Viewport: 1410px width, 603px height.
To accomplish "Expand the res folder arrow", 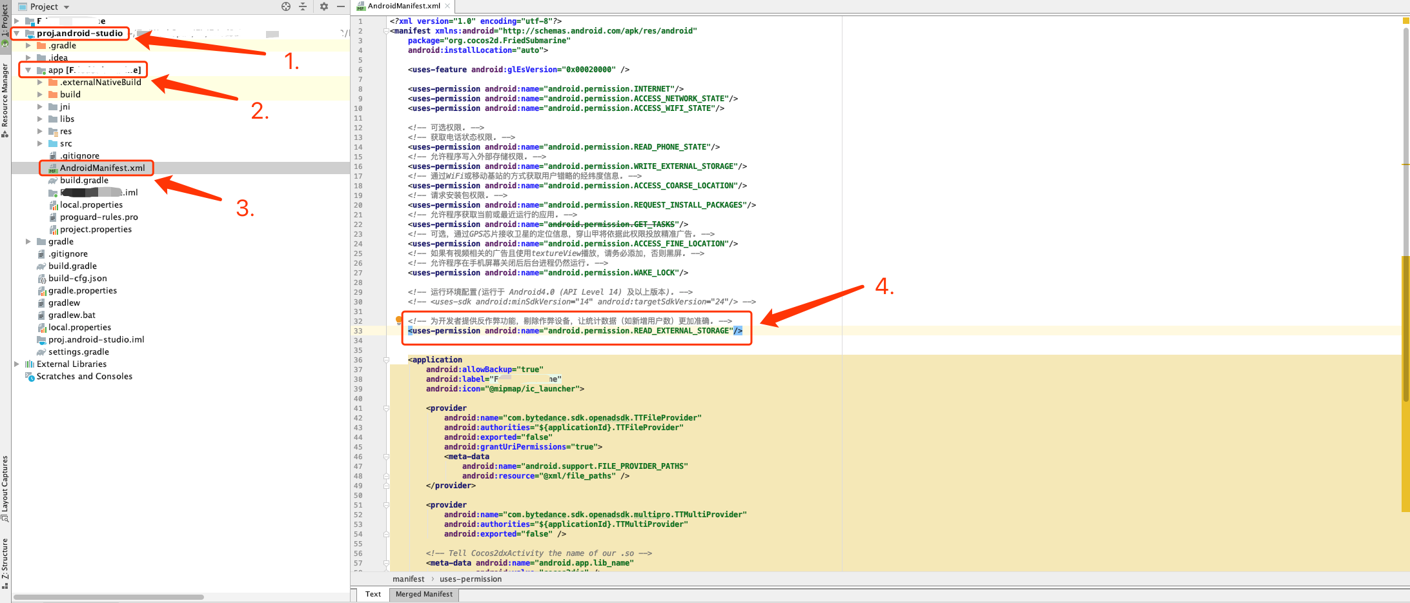I will [x=40, y=131].
